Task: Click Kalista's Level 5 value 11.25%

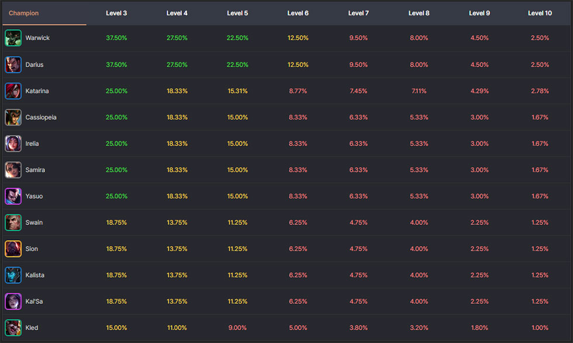Action: coord(237,275)
